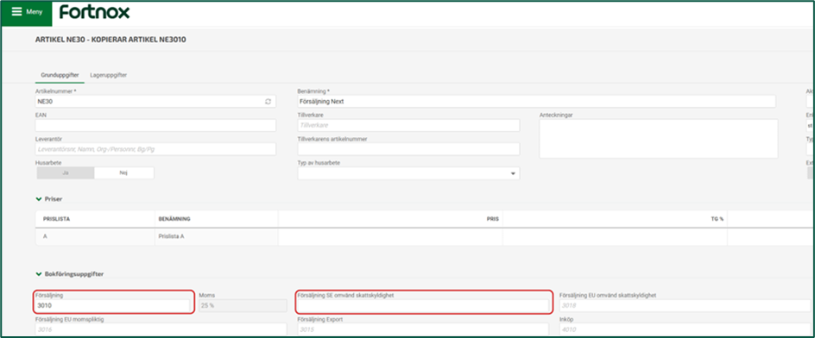Collapse the Priser section
This screenshot has width=815, height=338.
[49, 199]
